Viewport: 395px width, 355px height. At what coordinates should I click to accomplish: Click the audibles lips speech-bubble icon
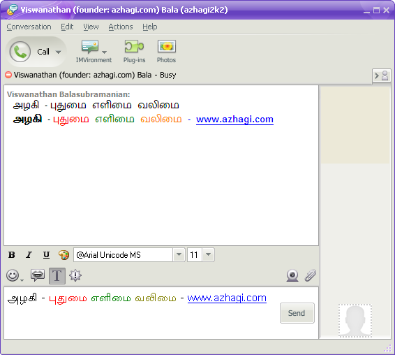38,275
